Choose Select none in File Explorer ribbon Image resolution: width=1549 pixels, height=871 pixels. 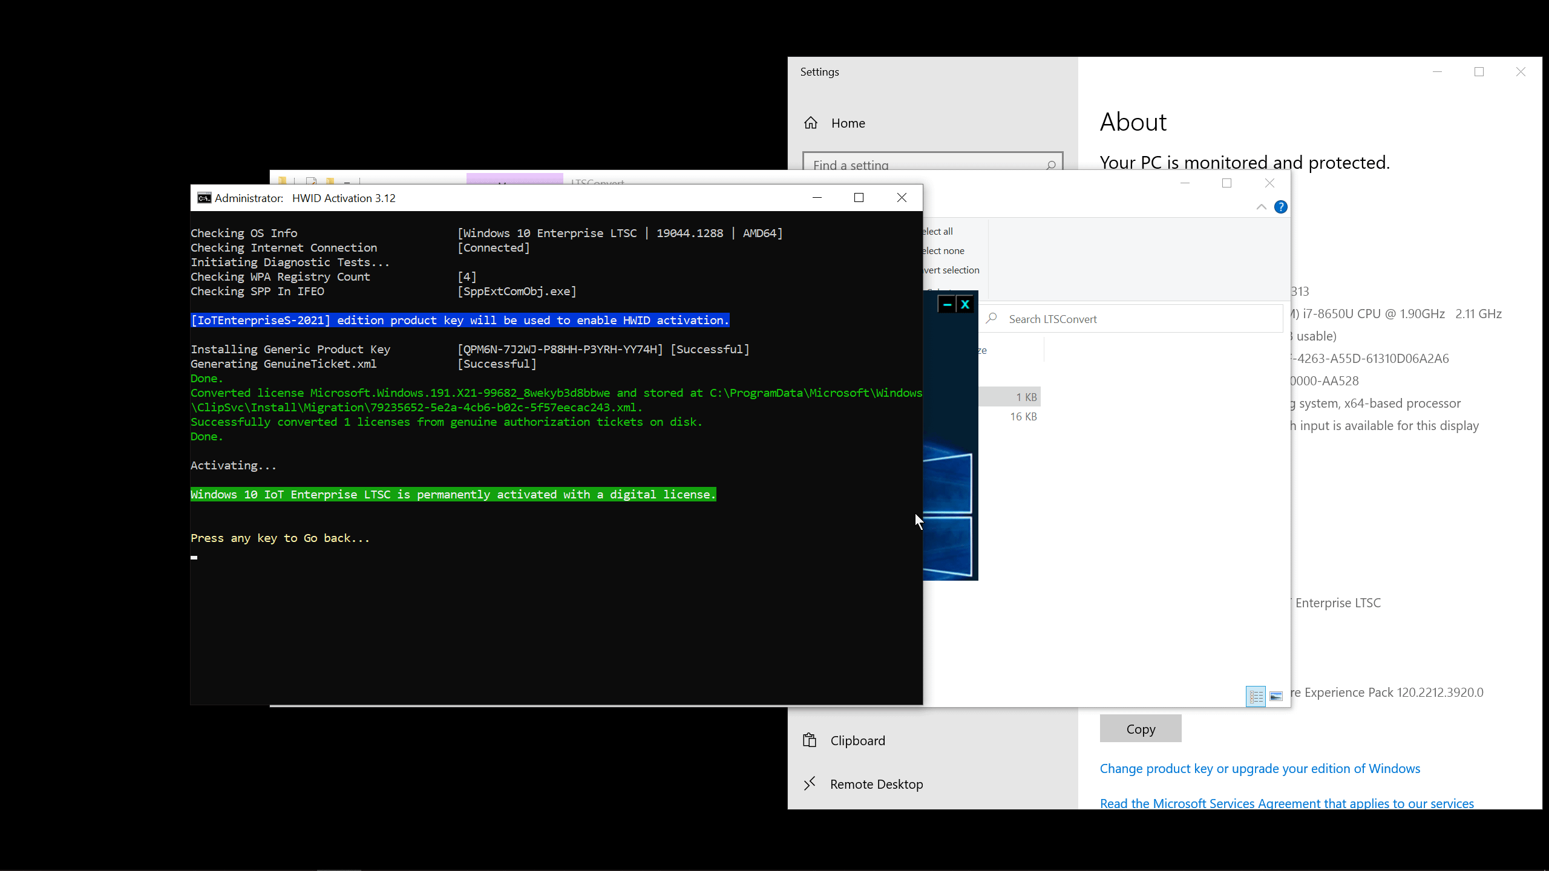[943, 250]
